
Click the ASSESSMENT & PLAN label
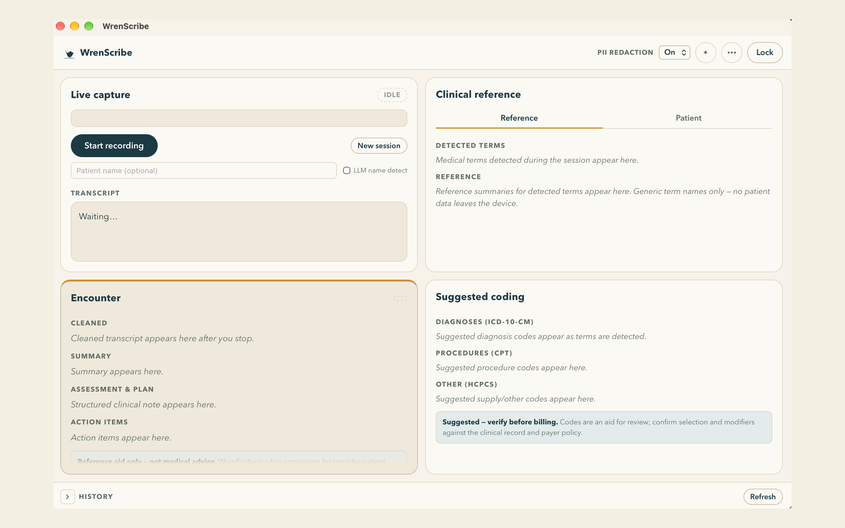(x=112, y=389)
